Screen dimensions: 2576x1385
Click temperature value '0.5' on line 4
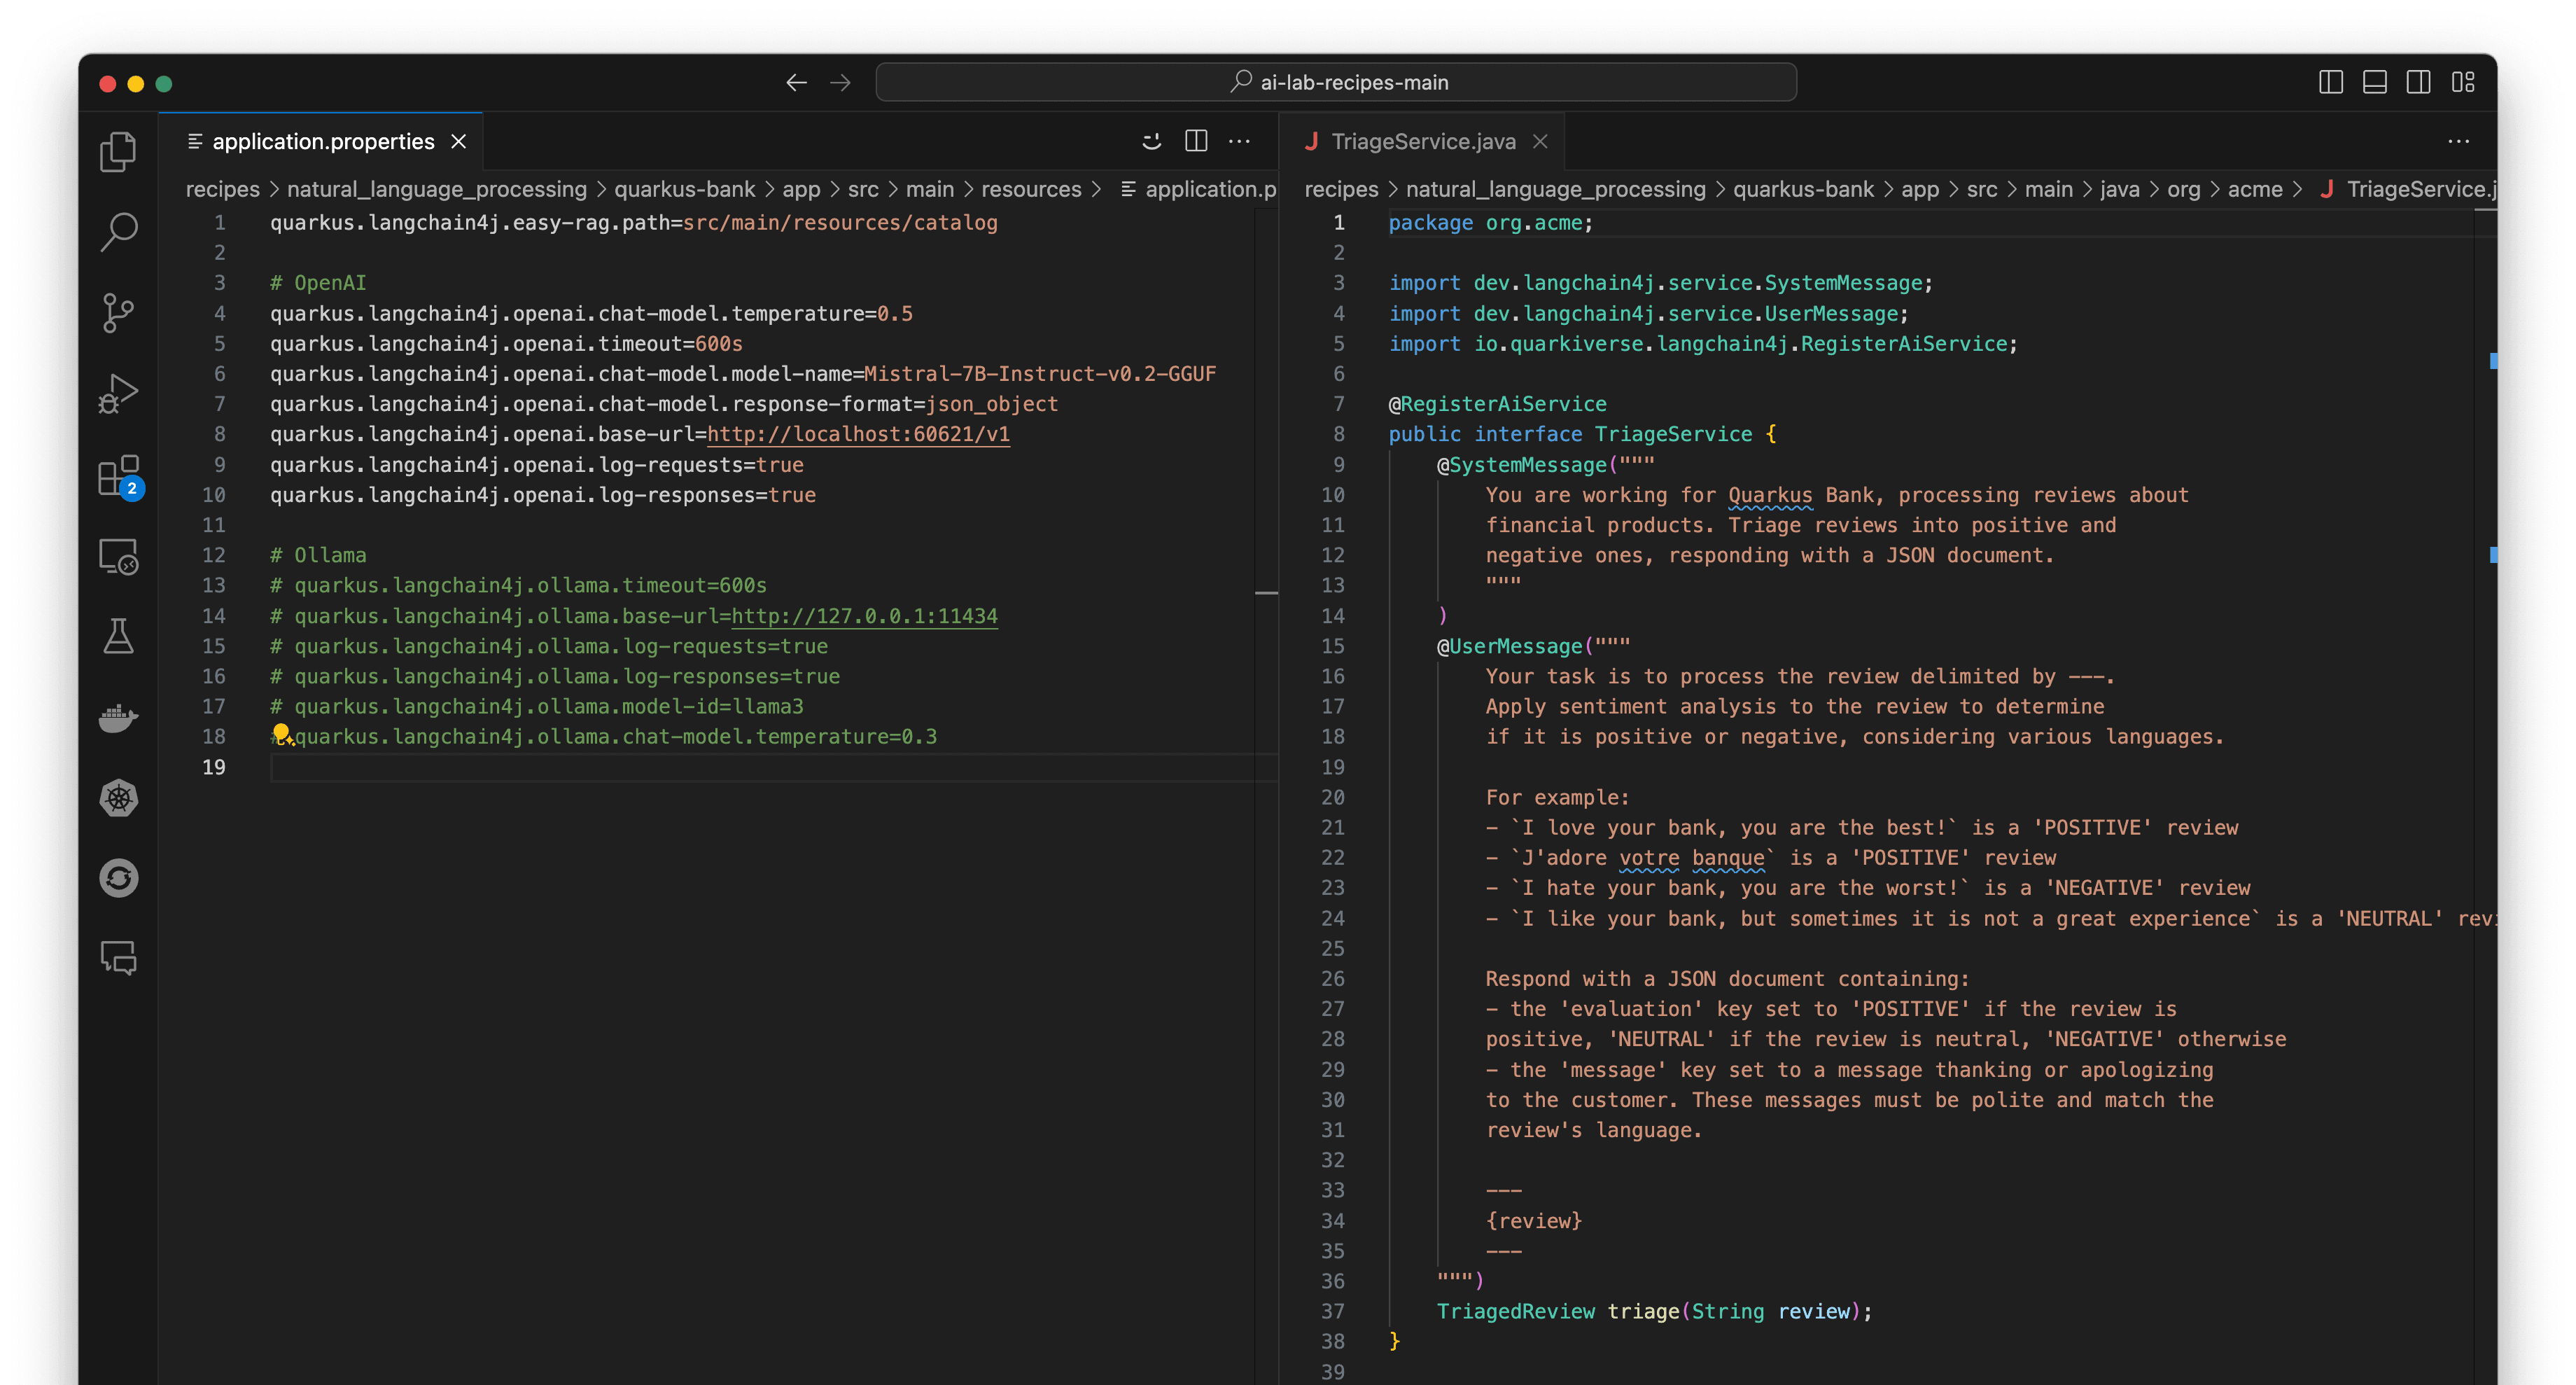tap(894, 314)
